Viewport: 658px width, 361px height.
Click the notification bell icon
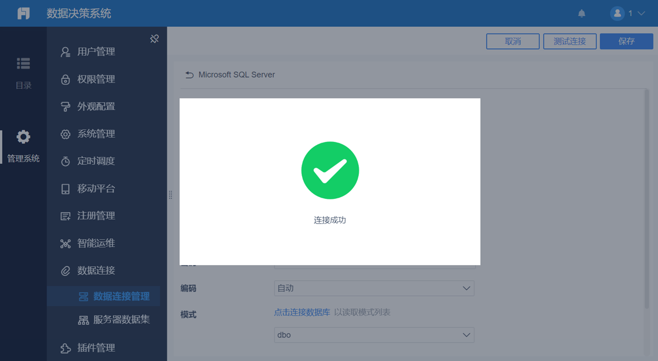pos(582,14)
